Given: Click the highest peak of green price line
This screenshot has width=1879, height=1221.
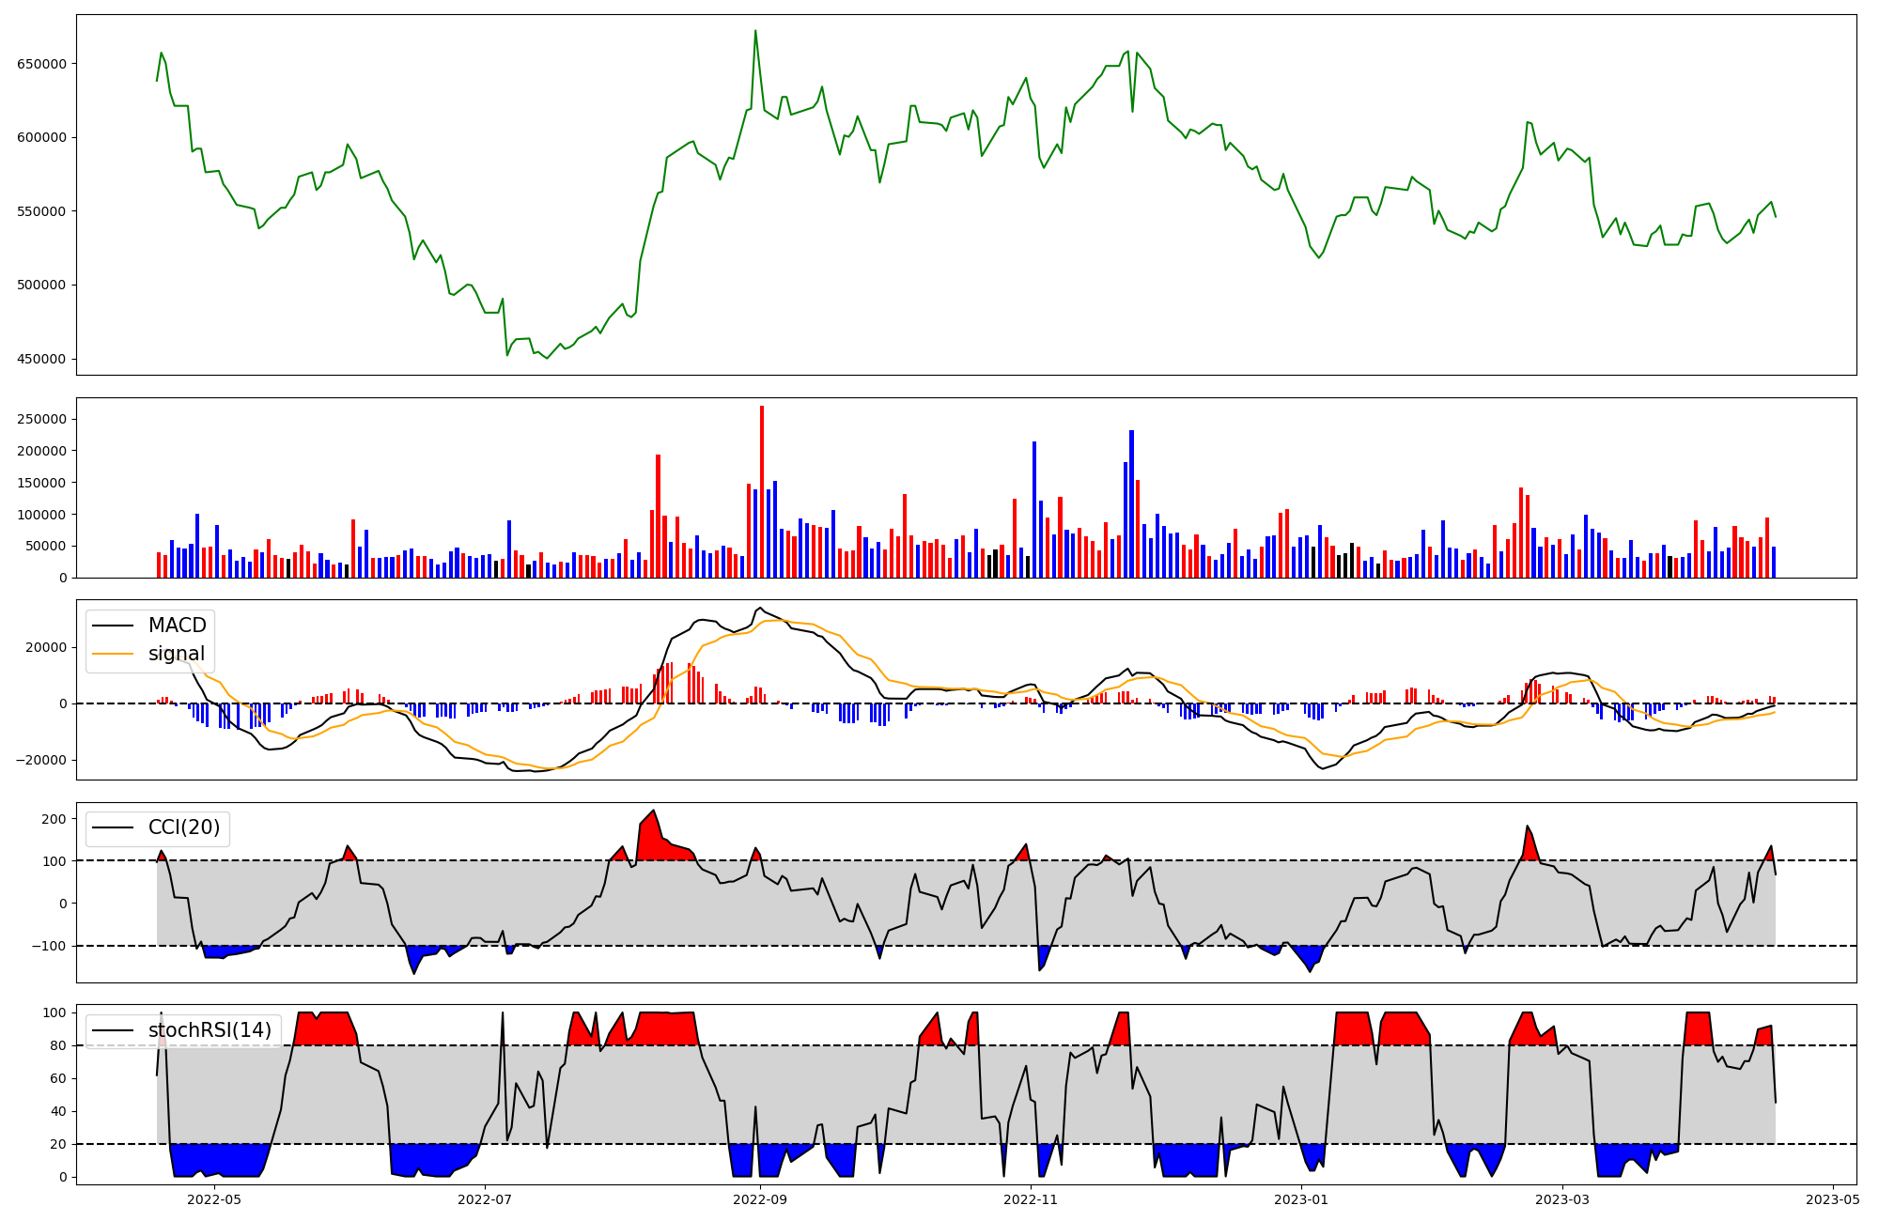Looking at the screenshot, I should (755, 31).
